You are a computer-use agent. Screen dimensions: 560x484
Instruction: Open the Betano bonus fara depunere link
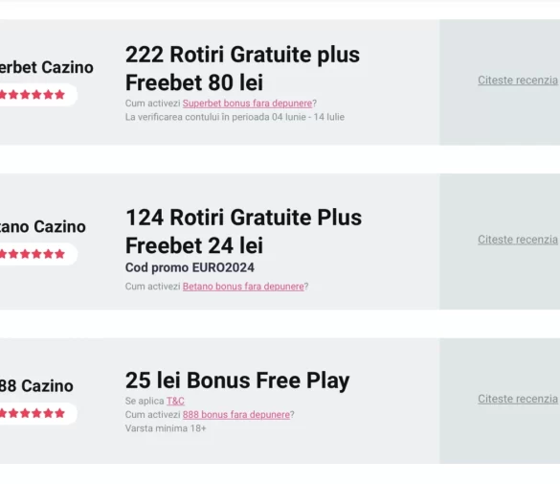tap(243, 287)
